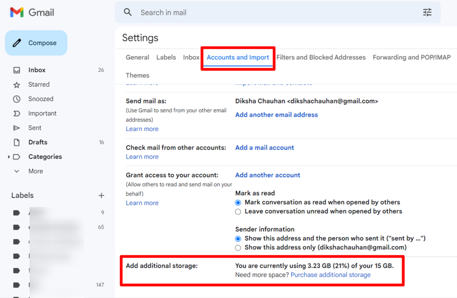457x298 pixels.
Task: Open Snoozed messages
Action: coord(40,99)
